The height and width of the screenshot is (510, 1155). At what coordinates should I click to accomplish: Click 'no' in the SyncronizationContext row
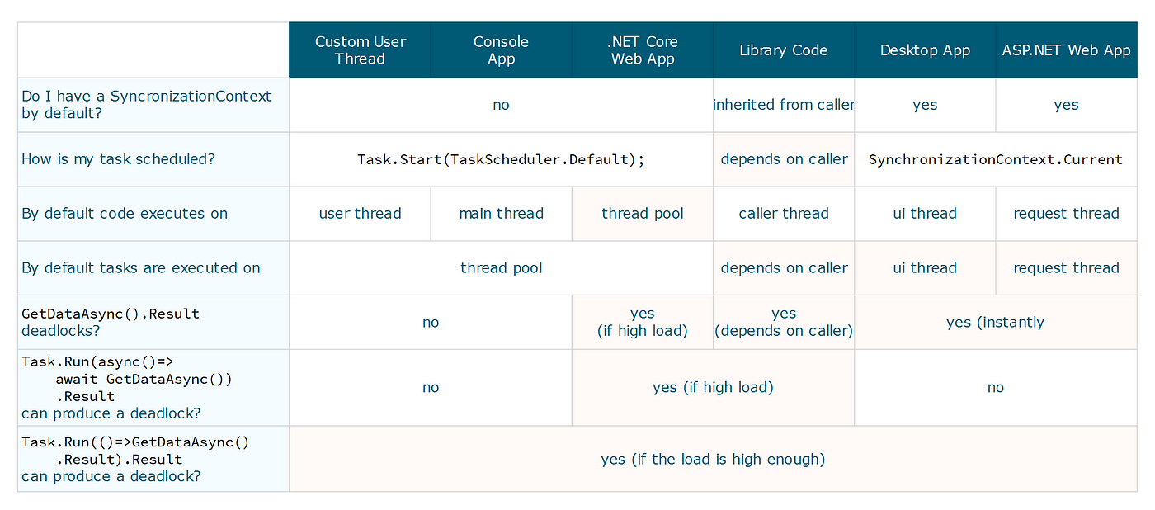coord(501,105)
